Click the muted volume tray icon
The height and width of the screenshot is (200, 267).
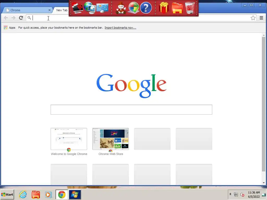click(x=242, y=194)
